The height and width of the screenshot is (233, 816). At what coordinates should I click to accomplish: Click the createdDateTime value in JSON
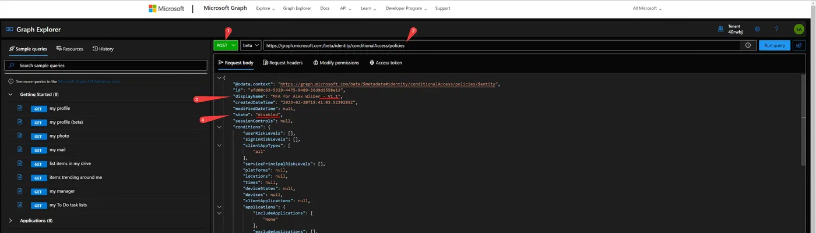point(319,102)
